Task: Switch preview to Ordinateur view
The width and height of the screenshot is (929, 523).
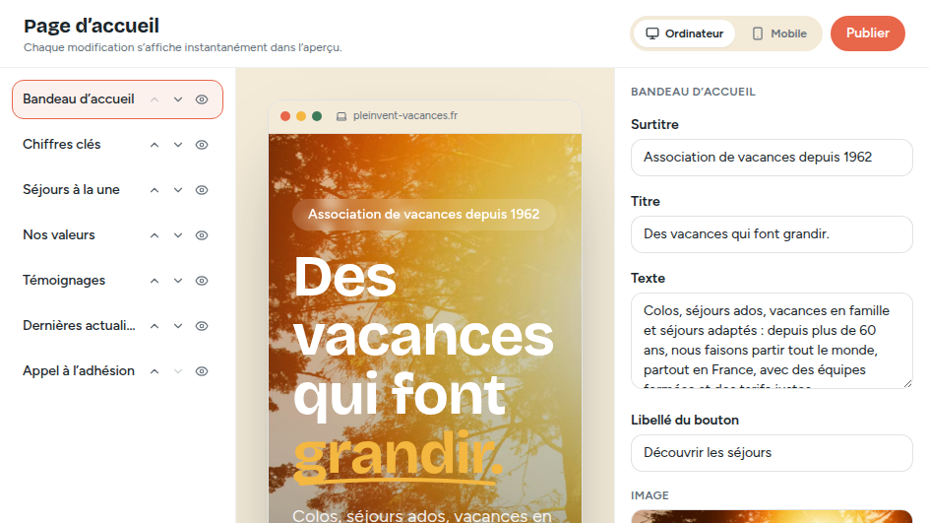Action: [x=684, y=33]
